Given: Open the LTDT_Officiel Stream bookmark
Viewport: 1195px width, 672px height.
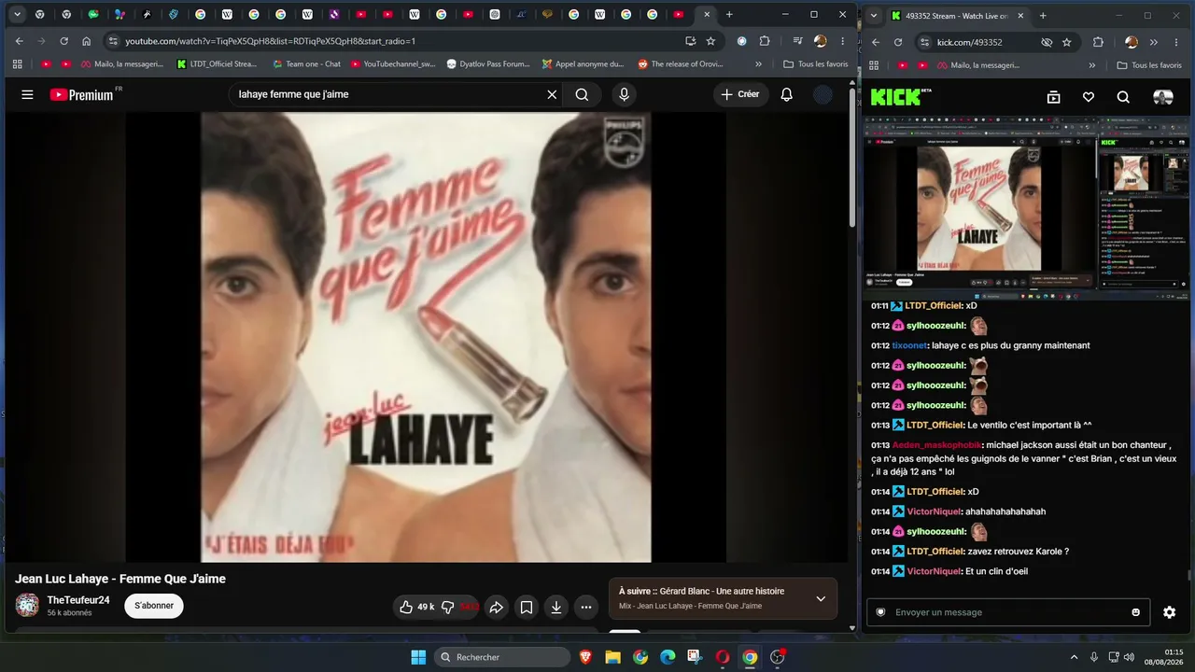Looking at the screenshot, I should (x=217, y=64).
